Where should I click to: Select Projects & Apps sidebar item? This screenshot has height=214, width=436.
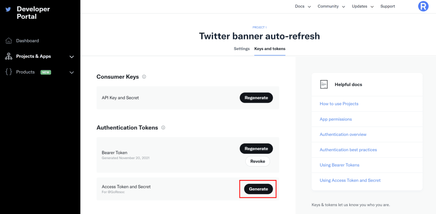click(33, 56)
